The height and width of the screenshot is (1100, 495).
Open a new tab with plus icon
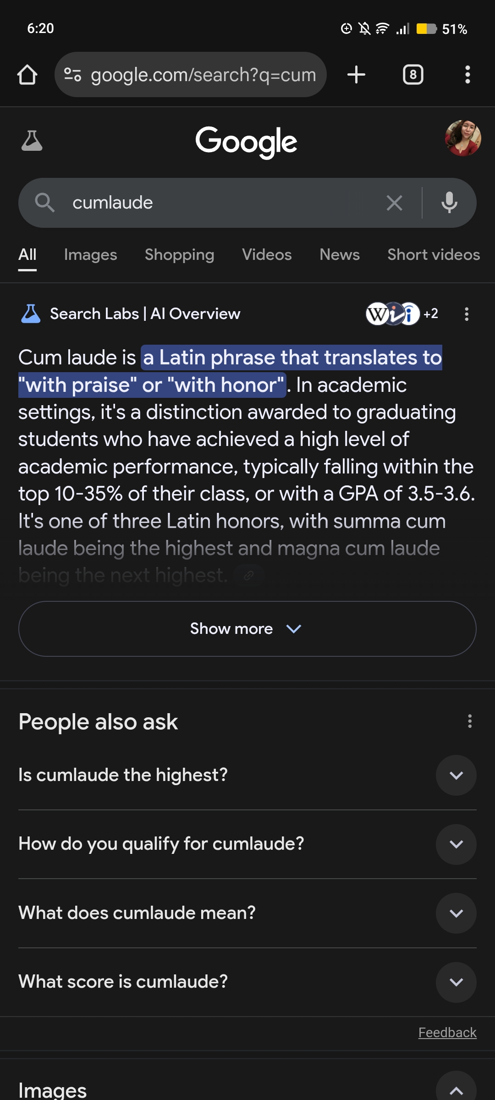coord(356,75)
